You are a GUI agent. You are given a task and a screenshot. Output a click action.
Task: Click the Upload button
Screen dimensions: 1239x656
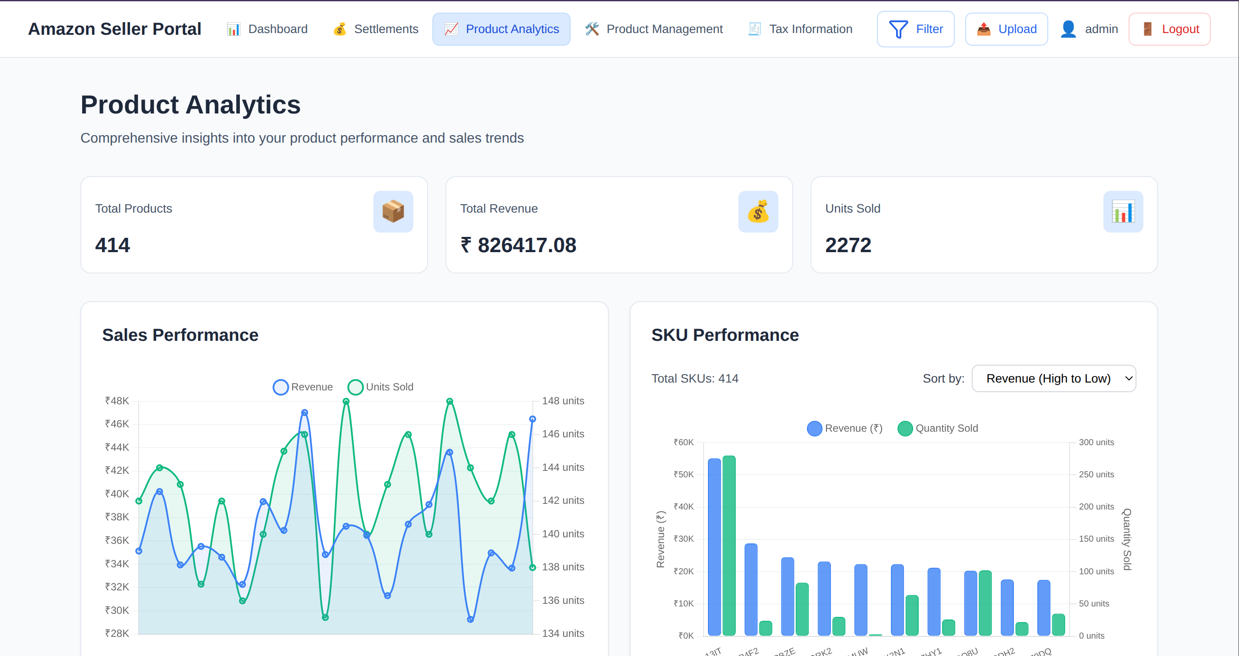tap(1006, 29)
